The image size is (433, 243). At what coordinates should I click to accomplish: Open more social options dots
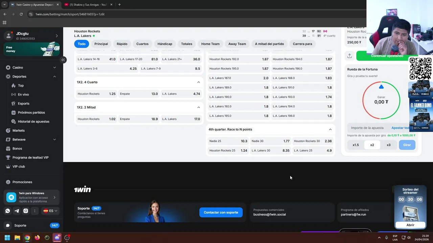click(35, 211)
